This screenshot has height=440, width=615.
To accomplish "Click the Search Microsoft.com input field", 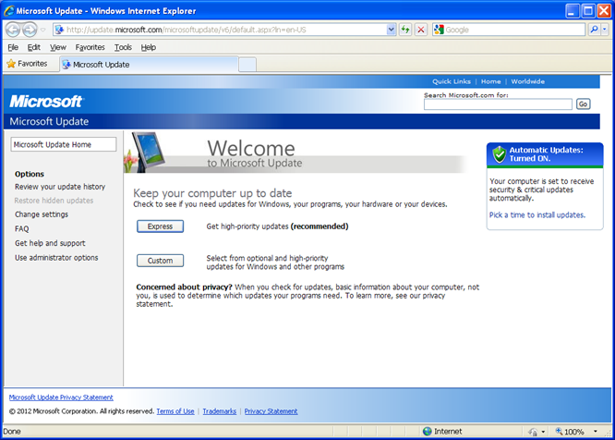I will click(498, 104).
